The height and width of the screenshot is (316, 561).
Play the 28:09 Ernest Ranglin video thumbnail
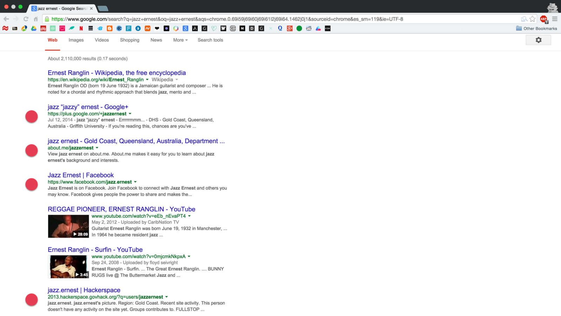[68, 226]
